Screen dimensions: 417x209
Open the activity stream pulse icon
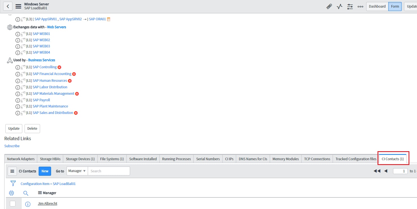click(x=339, y=6)
